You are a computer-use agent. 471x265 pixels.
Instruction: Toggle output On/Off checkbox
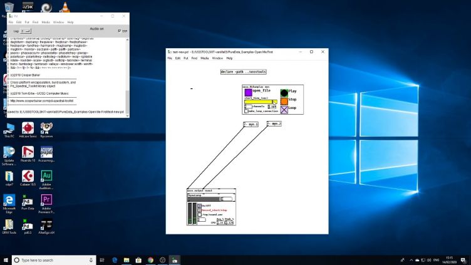pos(199,206)
